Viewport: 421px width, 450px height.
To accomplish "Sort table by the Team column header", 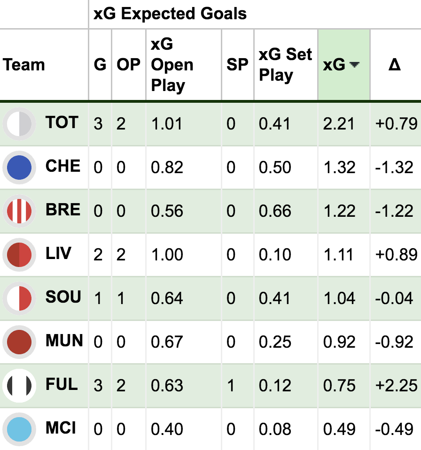I will point(24,65).
